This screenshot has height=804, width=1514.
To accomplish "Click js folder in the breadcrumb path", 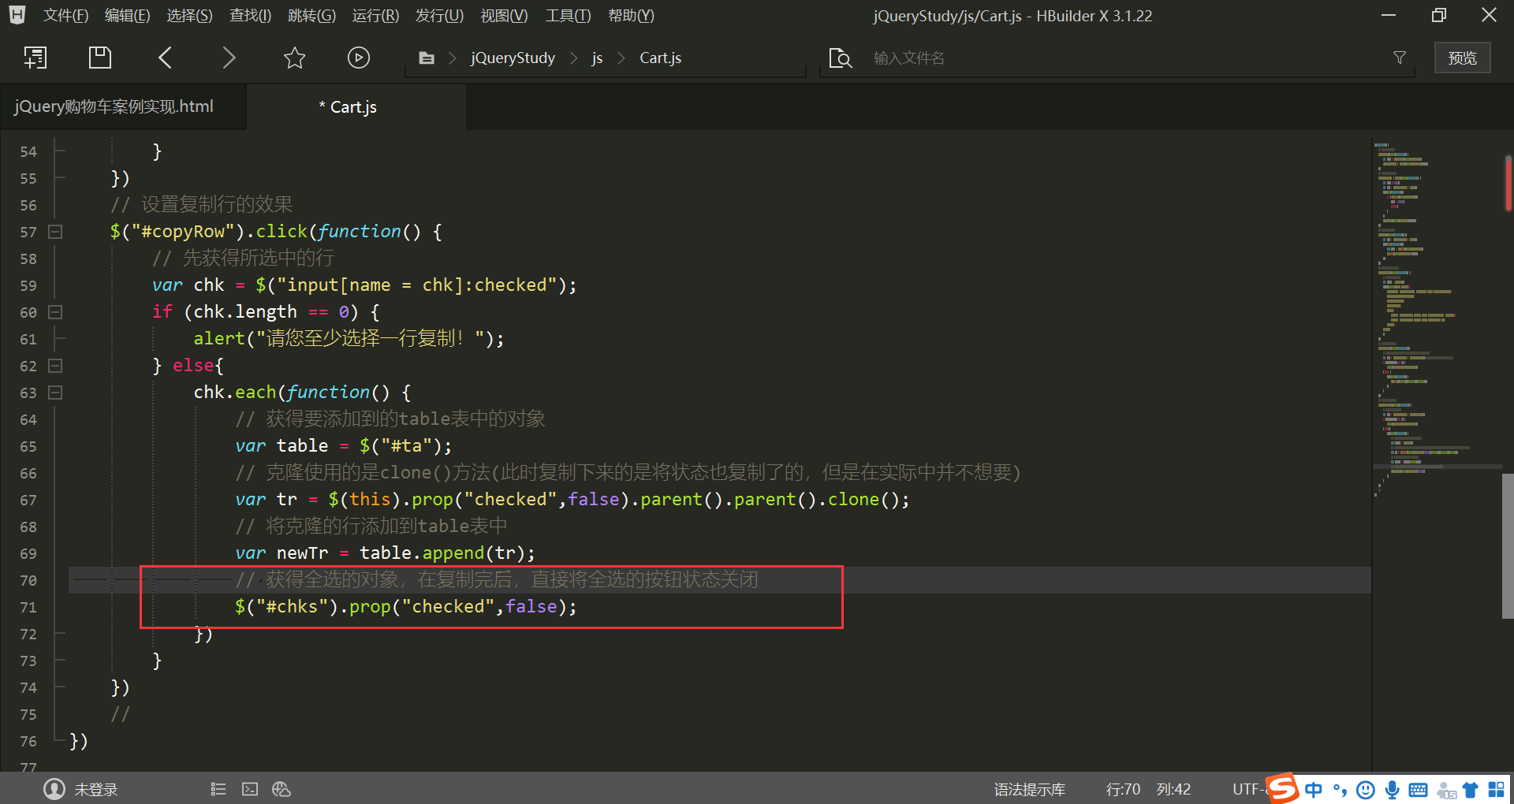I will tap(597, 58).
